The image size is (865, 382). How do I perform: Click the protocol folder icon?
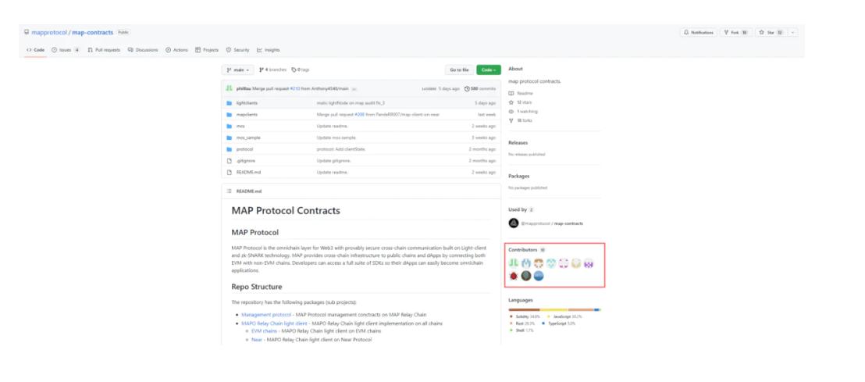229,148
